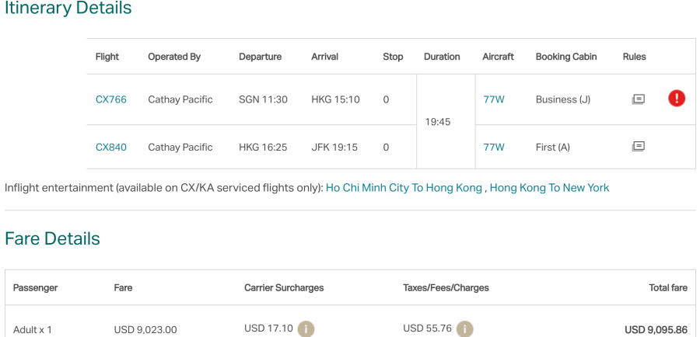Click the Departure column header
700x337 pixels.
tap(260, 57)
